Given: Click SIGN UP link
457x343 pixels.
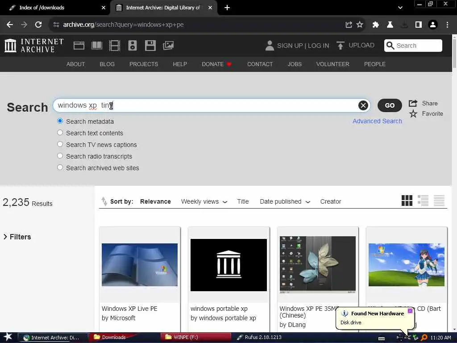Looking at the screenshot, I should (x=290, y=46).
